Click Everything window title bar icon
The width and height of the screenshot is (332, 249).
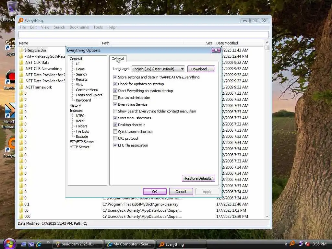[21, 20]
